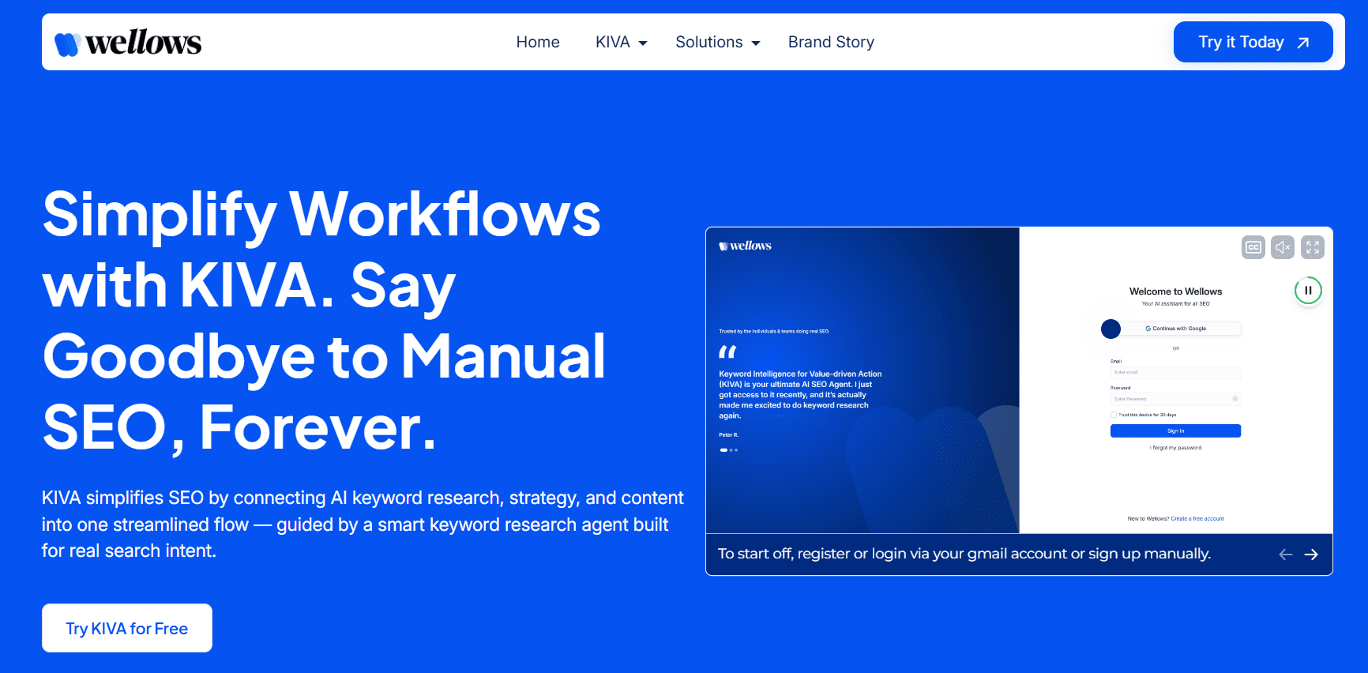Click the arrow icon on Try it Today
This screenshot has width=1368, height=673.
tap(1303, 43)
